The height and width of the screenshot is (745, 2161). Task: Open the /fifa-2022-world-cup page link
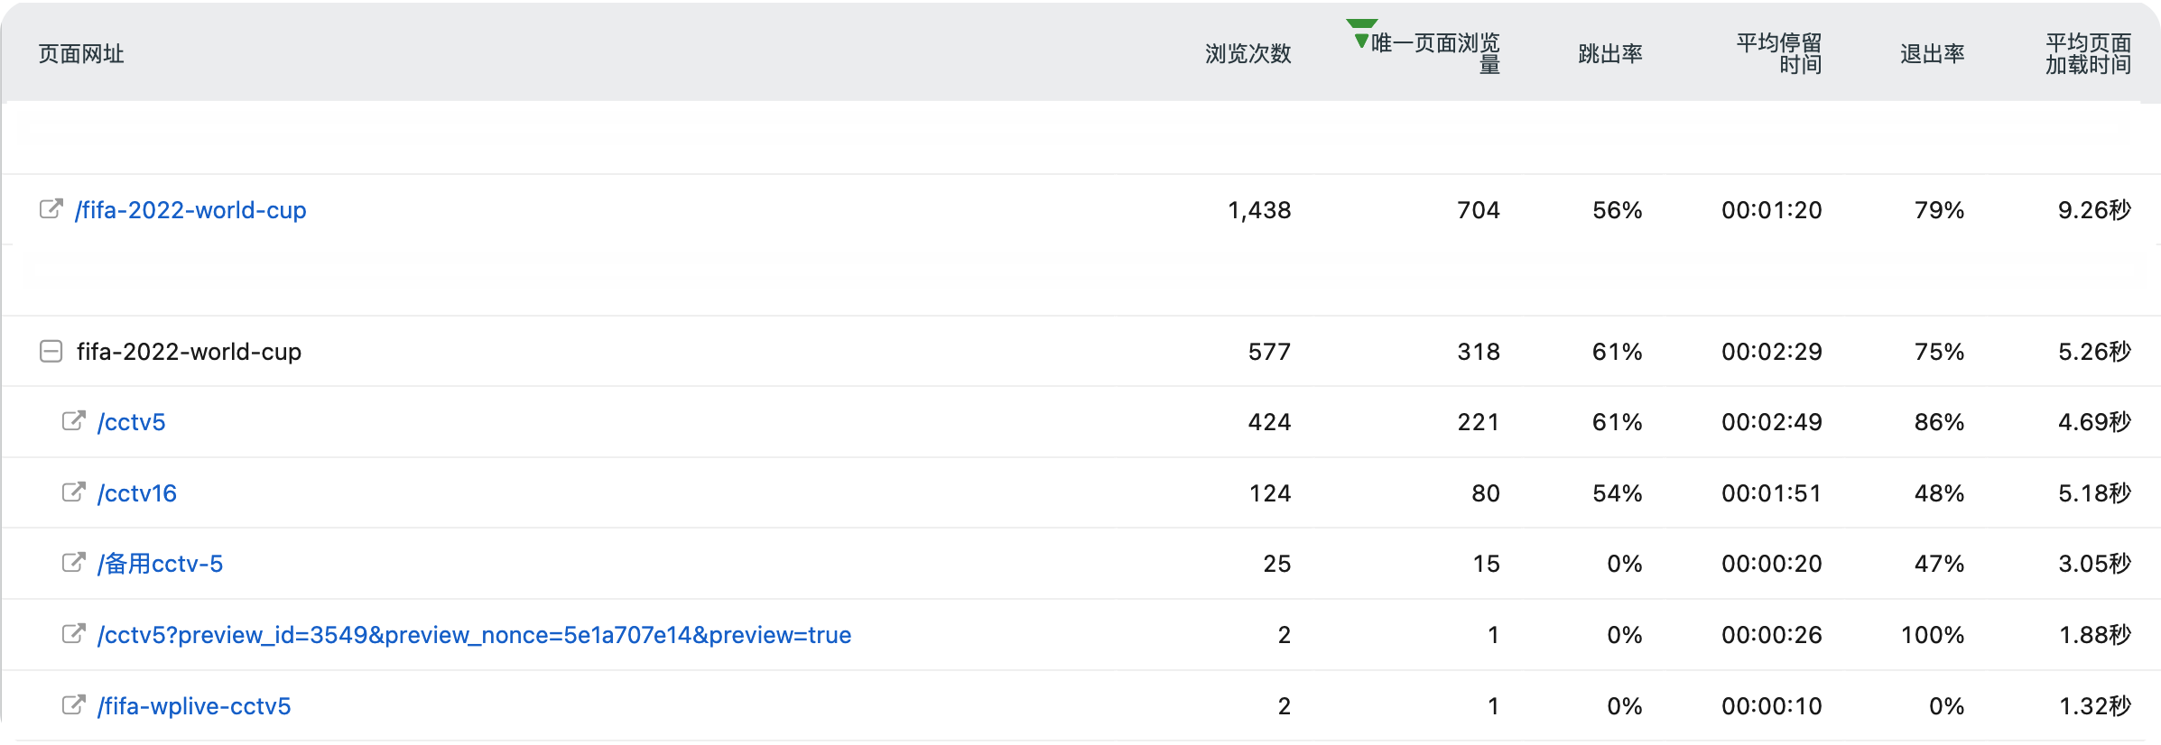[x=190, y=210]
